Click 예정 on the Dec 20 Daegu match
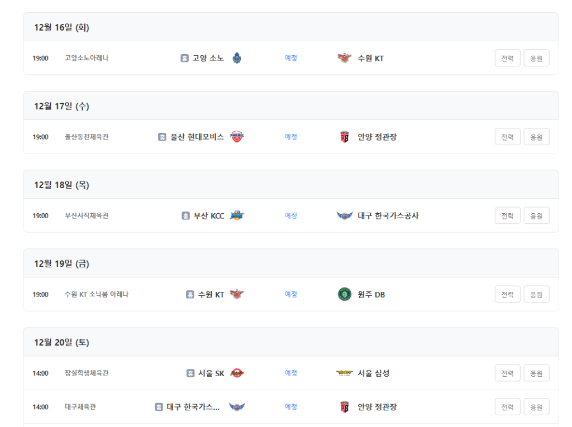 (290, 406)
